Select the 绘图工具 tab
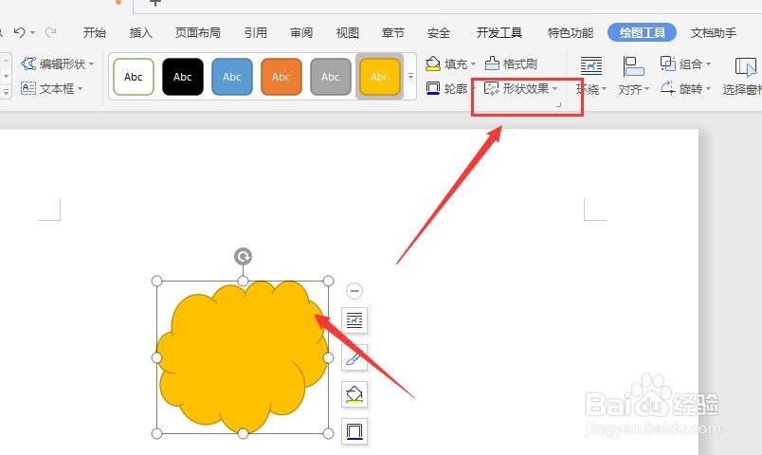This screenshot has width=762, height=455. point(642,32)
